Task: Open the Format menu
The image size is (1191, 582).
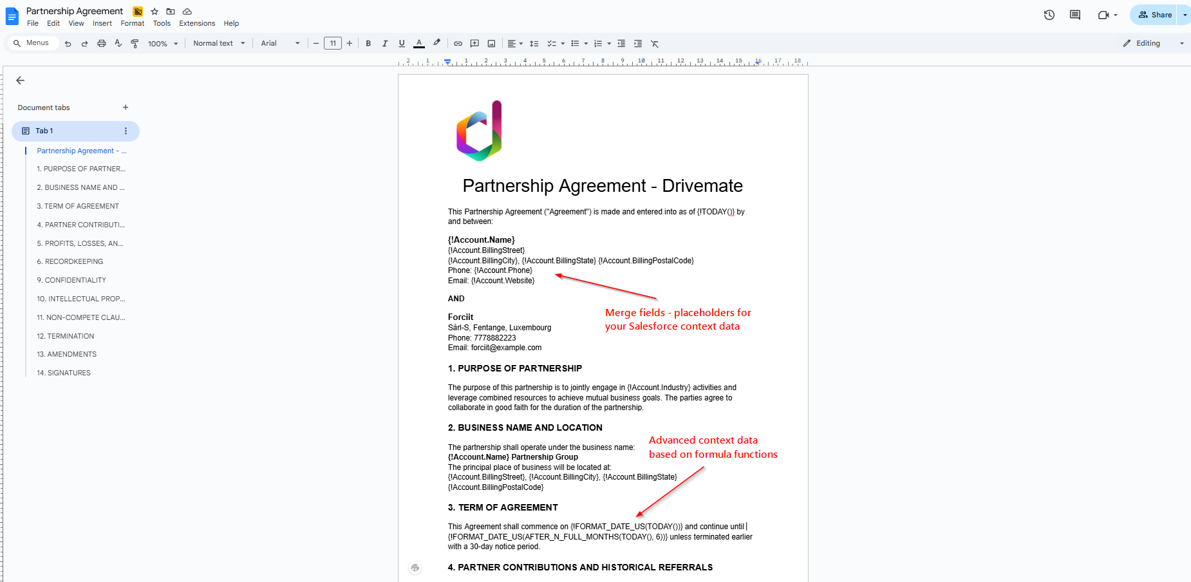Action: click(x=132, y=23)
